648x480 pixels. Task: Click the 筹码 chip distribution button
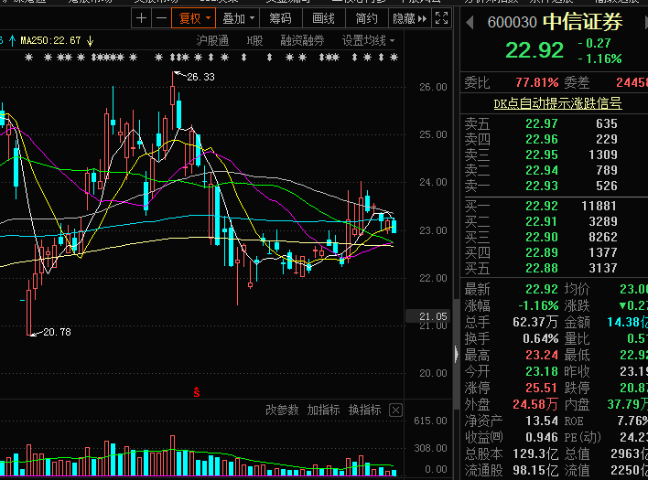pyautogui.click(x=281, y=18)
